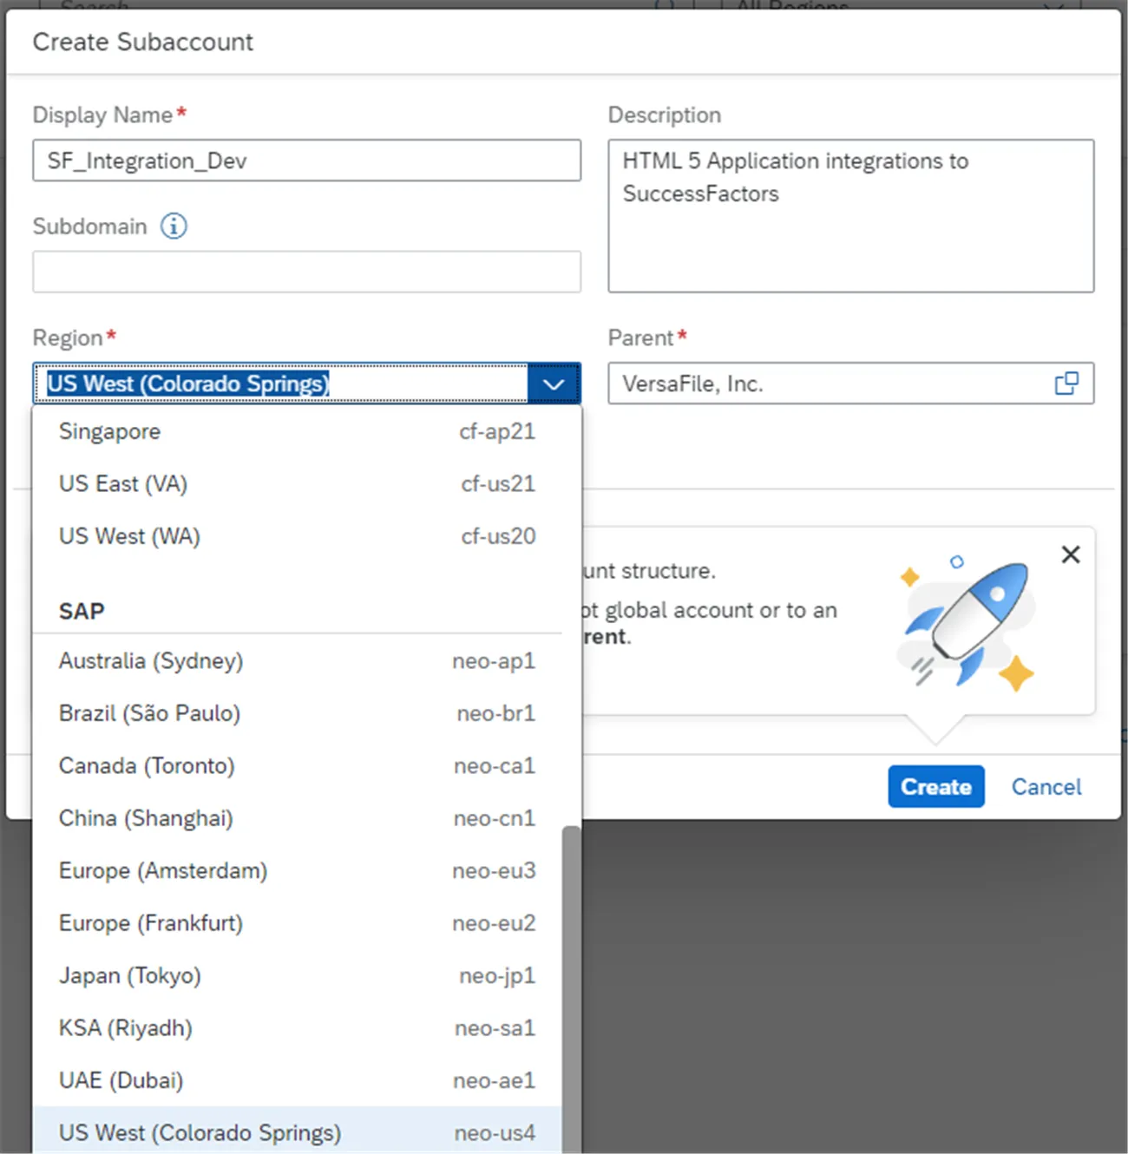Open the Subdomain info tooltip icon
The image size is (1128, 1154).
pyautogui.click(x=174, y=226)
